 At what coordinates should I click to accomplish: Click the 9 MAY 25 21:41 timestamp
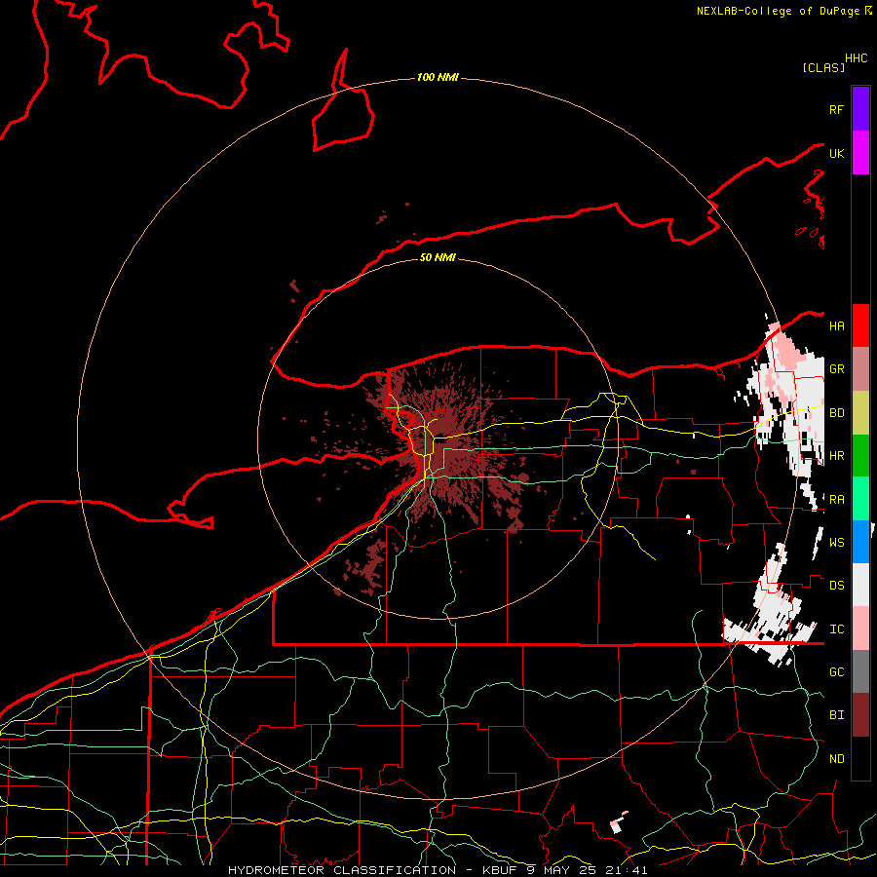pyautogui.click(x=587, y=870)
